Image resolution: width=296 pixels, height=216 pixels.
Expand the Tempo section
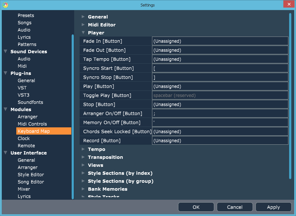tap(83, 149)
